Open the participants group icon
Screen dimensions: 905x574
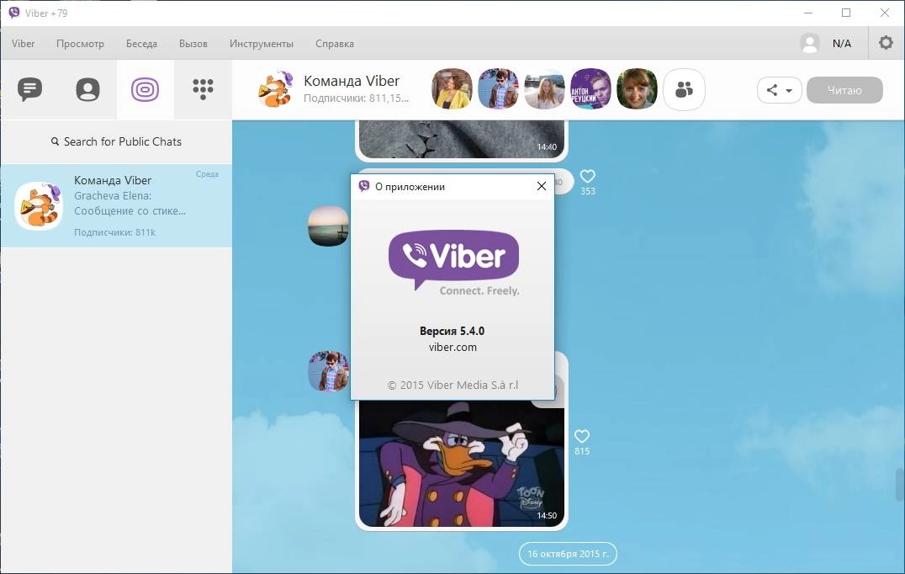[x=684, y=89]
